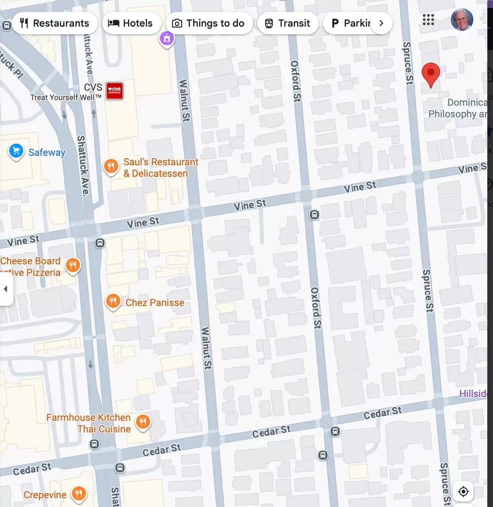
Task: Select the Transit filter chip
Action: [288, 23]
